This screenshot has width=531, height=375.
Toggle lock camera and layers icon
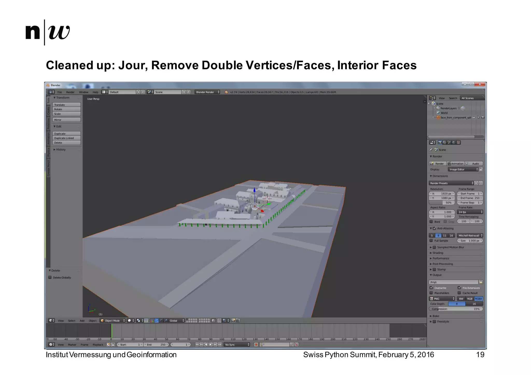pyautogui.click(x=214, y=321)
